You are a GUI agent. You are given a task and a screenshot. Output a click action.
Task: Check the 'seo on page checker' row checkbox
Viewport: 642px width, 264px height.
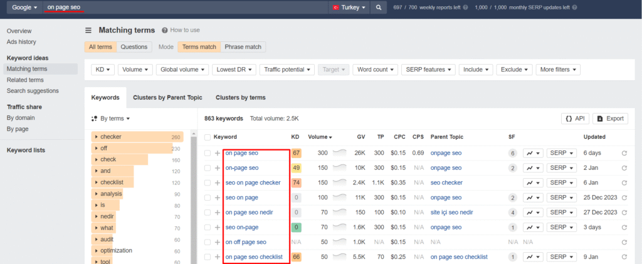pyautogui.click(x=208, y=183)
